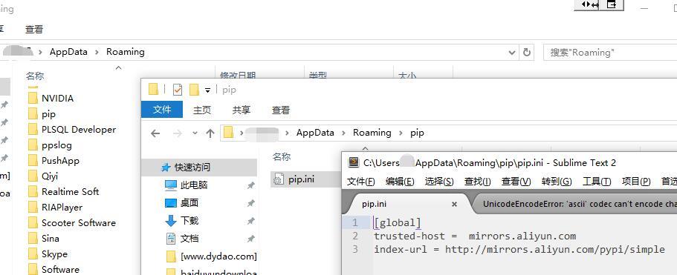Viewport: 677px width, 275px height.
Task: Sort by 名称 column in pip window
Action: 282,157
